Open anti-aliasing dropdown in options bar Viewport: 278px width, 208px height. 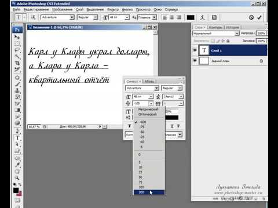point(154,17)
